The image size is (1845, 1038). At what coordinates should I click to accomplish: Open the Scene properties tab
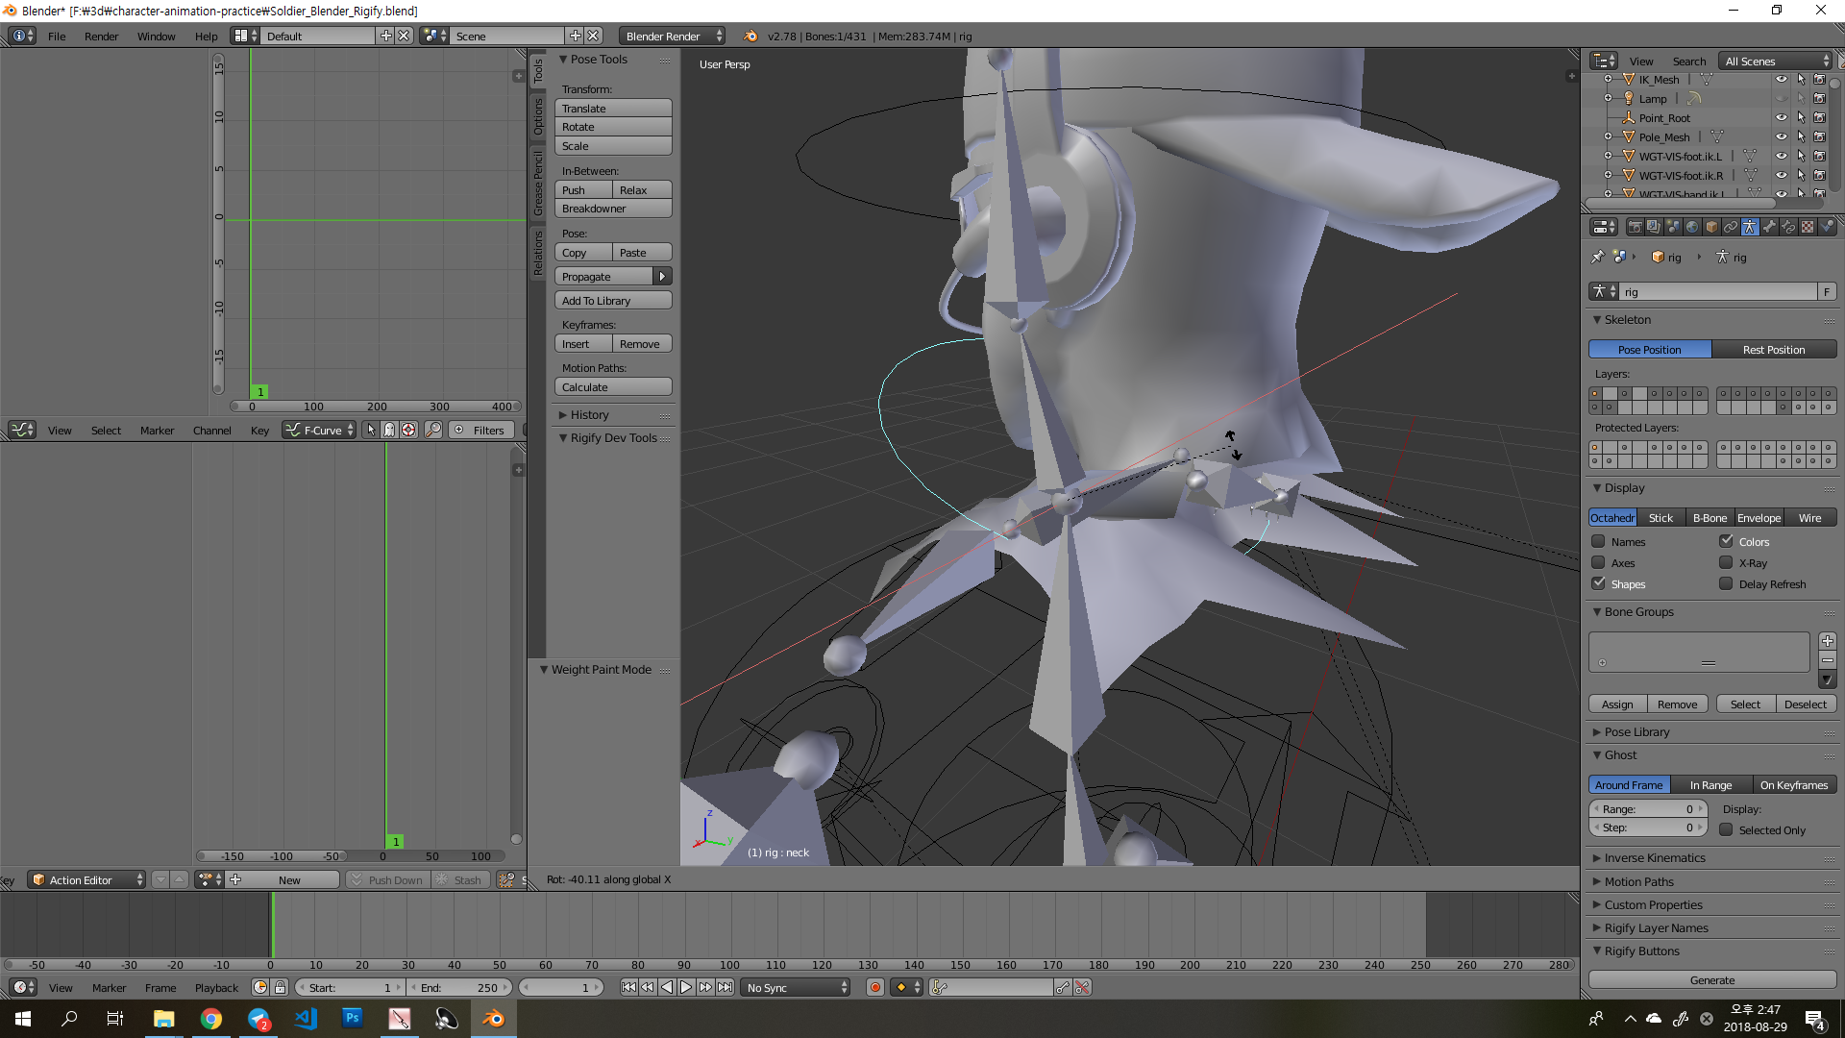pyautogui.click(x=1673, y=228)
